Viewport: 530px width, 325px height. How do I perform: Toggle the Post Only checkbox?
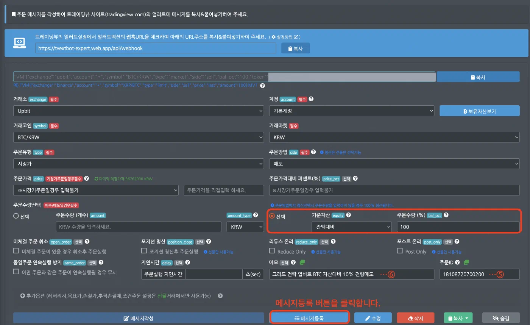click(400, 251)
